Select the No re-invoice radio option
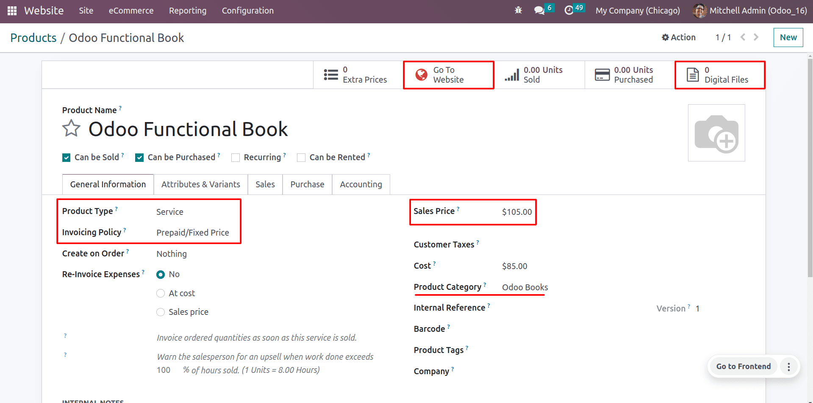 click(x=161, y=275)
